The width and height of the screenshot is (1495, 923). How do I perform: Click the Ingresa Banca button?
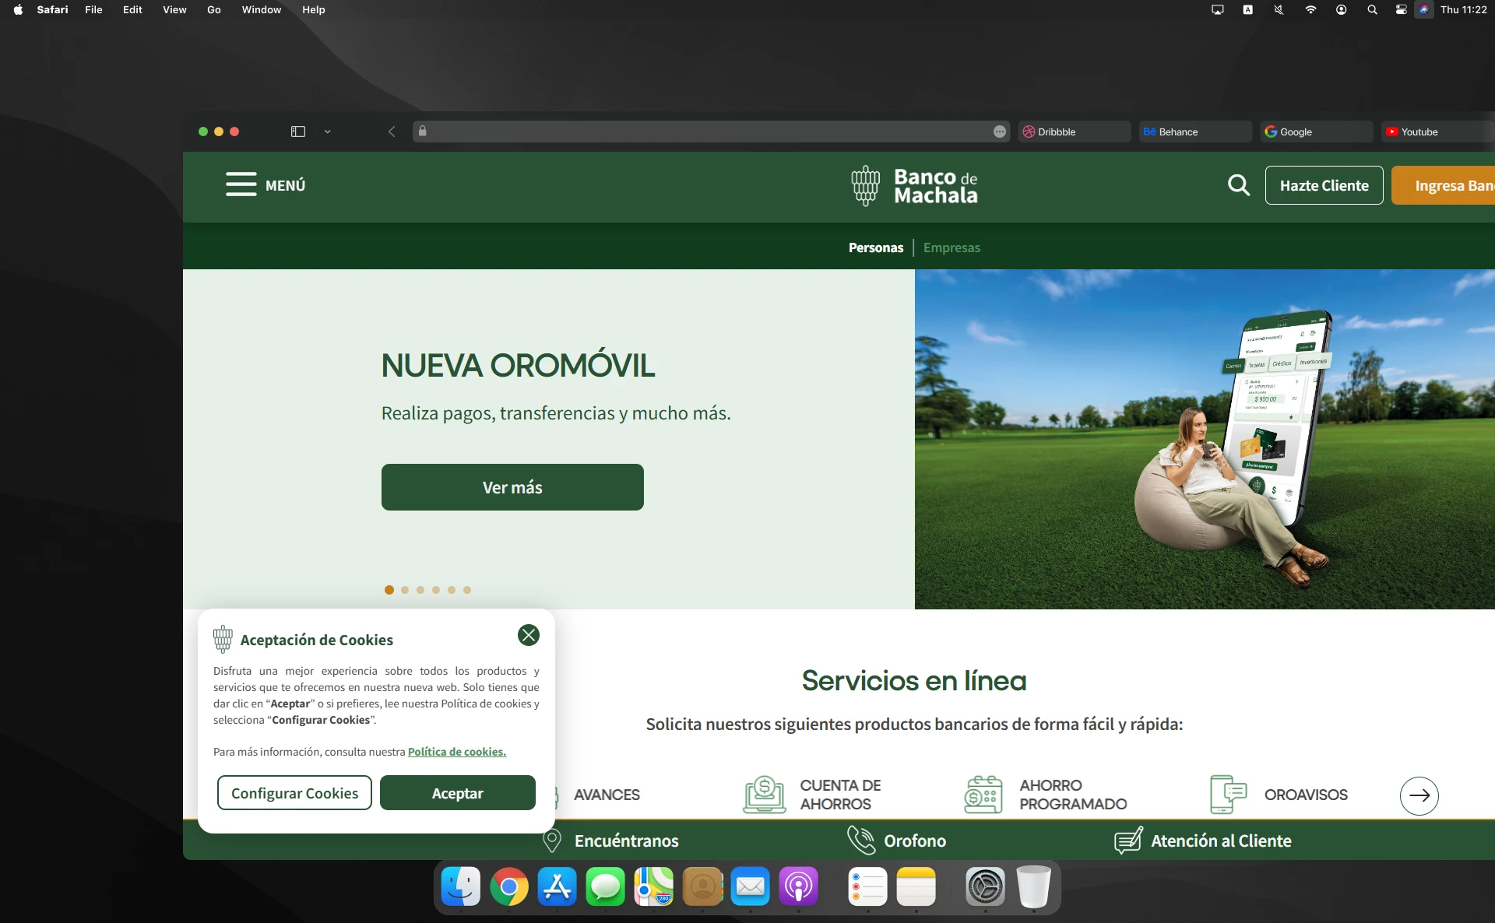(1443, 185)
